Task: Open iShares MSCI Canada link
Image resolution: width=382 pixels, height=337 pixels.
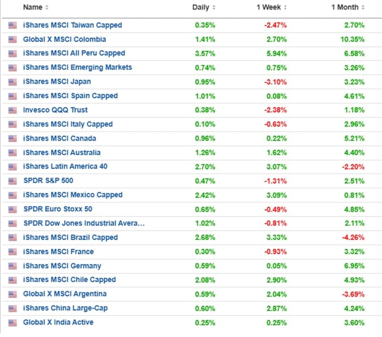Action: click(x=59, y=138)
